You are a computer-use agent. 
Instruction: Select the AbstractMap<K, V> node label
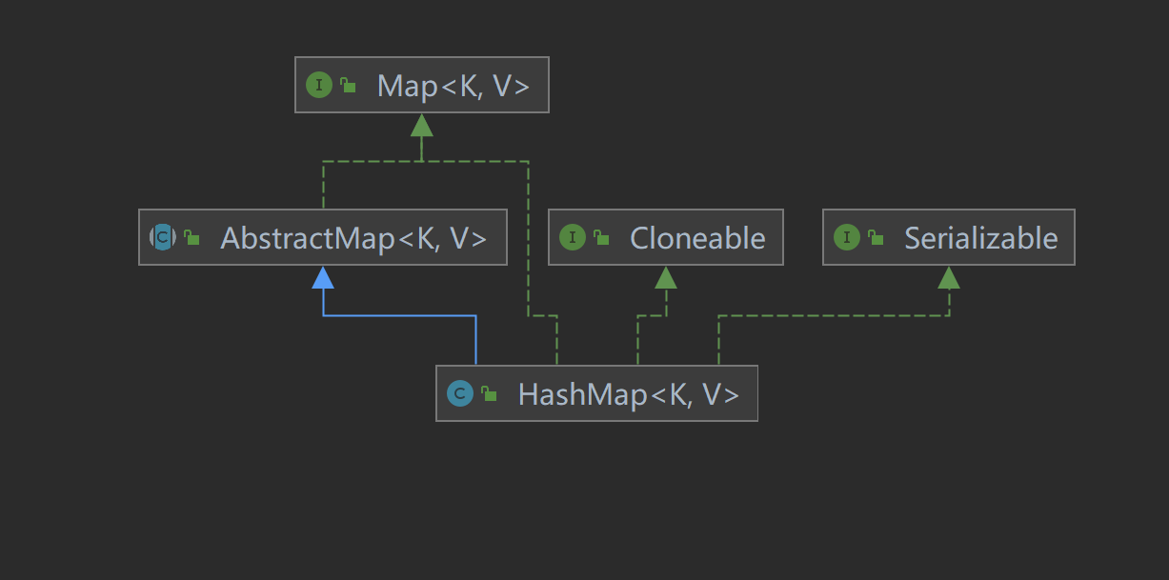coord(353,238)
